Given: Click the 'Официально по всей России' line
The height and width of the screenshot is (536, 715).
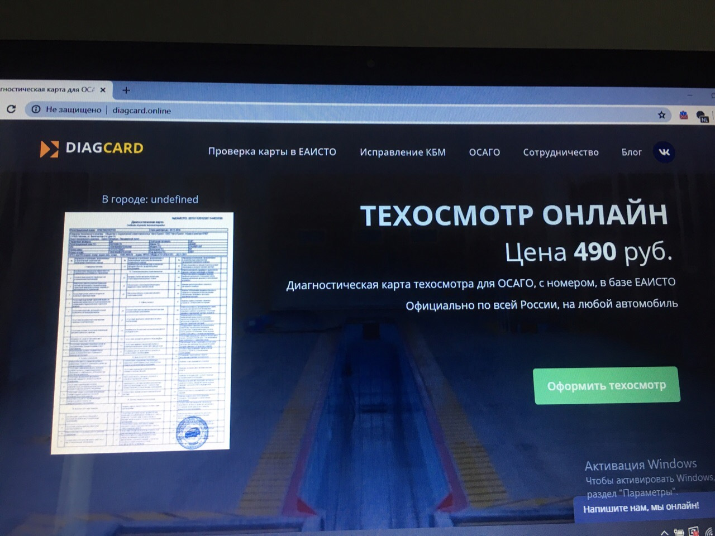Looking at the screenshot, I should [542, 305].
